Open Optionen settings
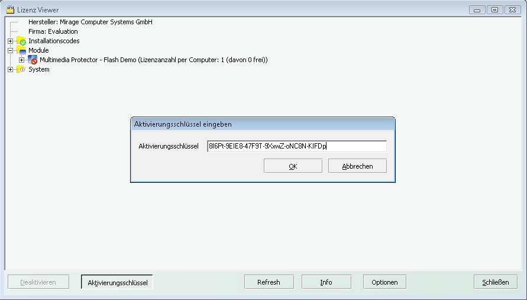The image size is (527, 300). click(x=384, y=282)
